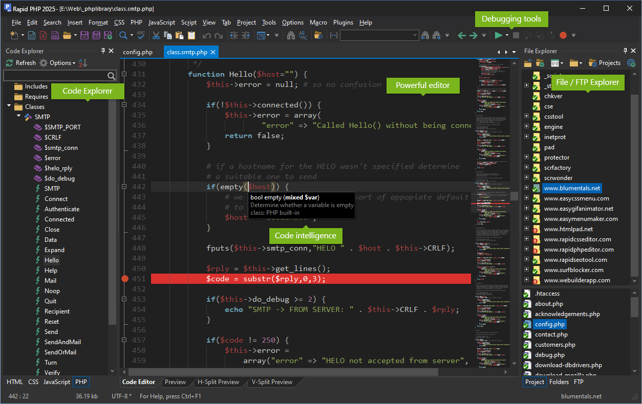The height and width of the screenshot is (404, 642).
Task: Open the Macro menu
Action: 318,23
